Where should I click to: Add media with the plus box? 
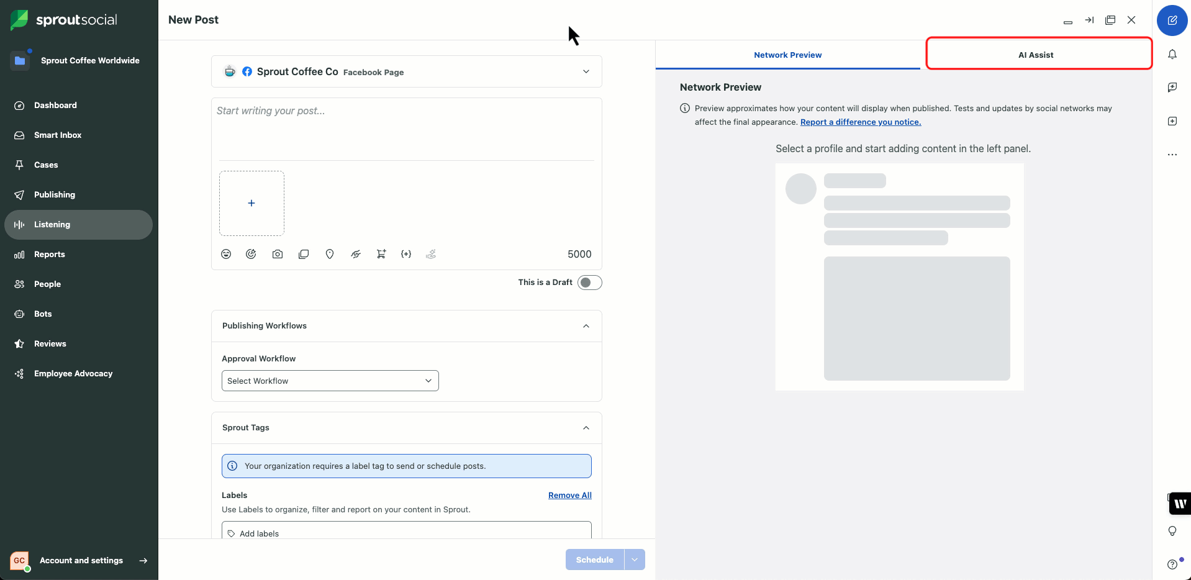point(251,203)
